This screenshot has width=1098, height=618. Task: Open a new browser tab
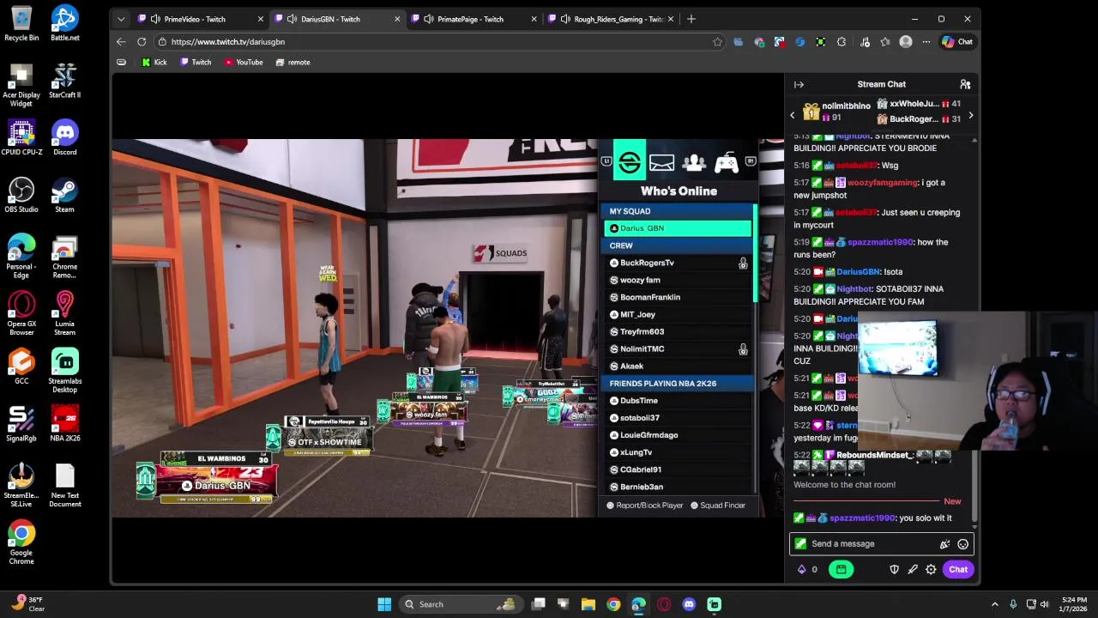coord(691,19)
